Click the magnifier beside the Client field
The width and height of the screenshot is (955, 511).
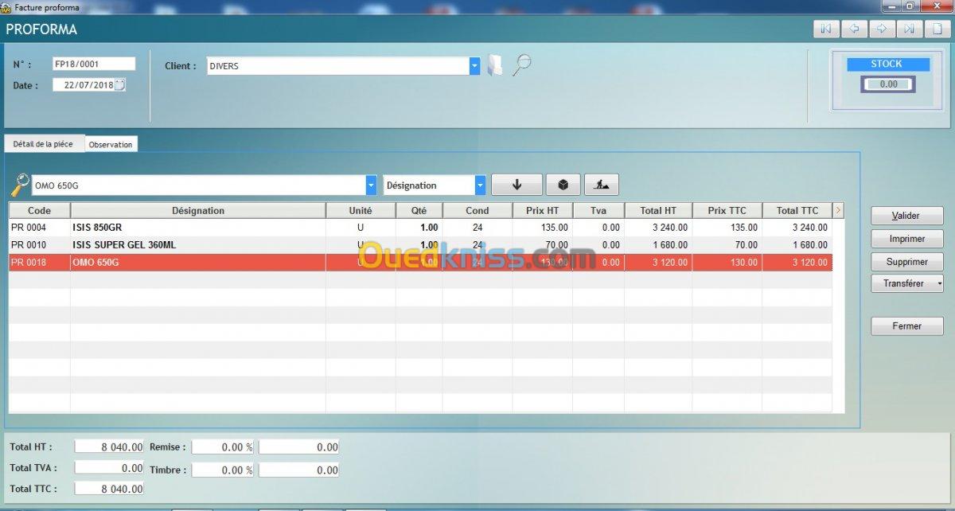(521, 65)
